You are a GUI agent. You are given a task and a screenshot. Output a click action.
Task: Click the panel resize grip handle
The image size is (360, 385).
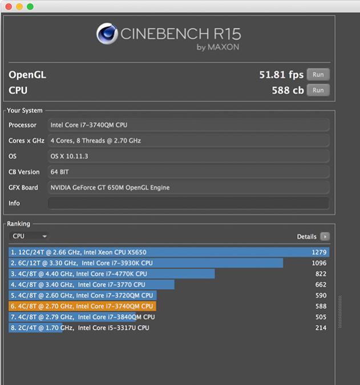click(x=341, y=312)
